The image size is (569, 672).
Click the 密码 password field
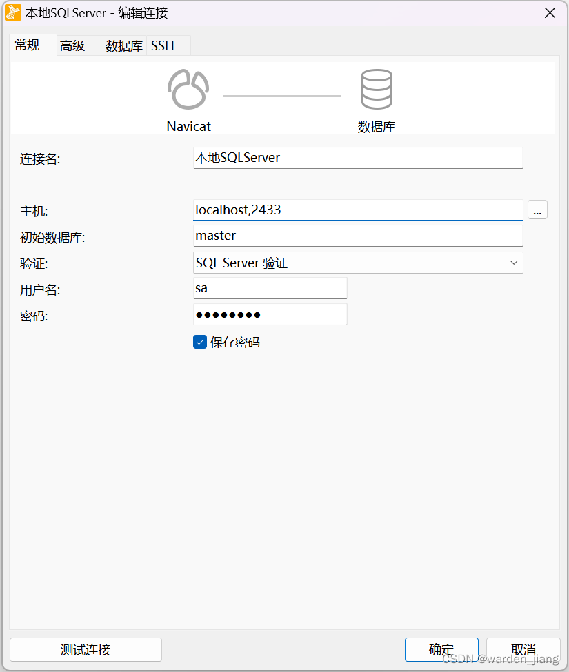pos(270,314)
